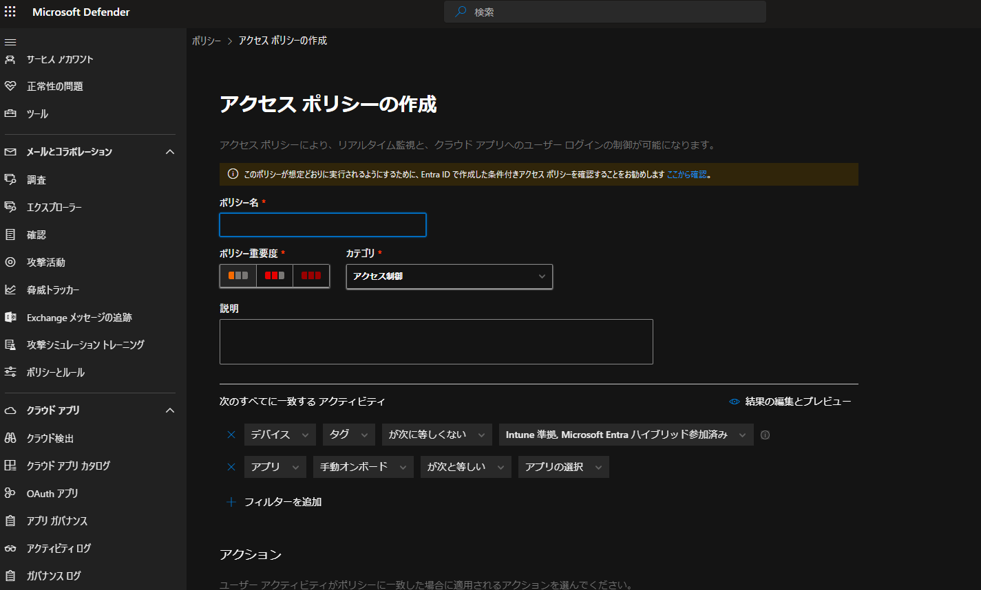Viewport: 981px width, 590px height.
Task: Click 結果の編集とプレビュー
Action: click(x=790, y=402)
